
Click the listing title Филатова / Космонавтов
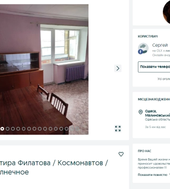[x=53, y=167]
